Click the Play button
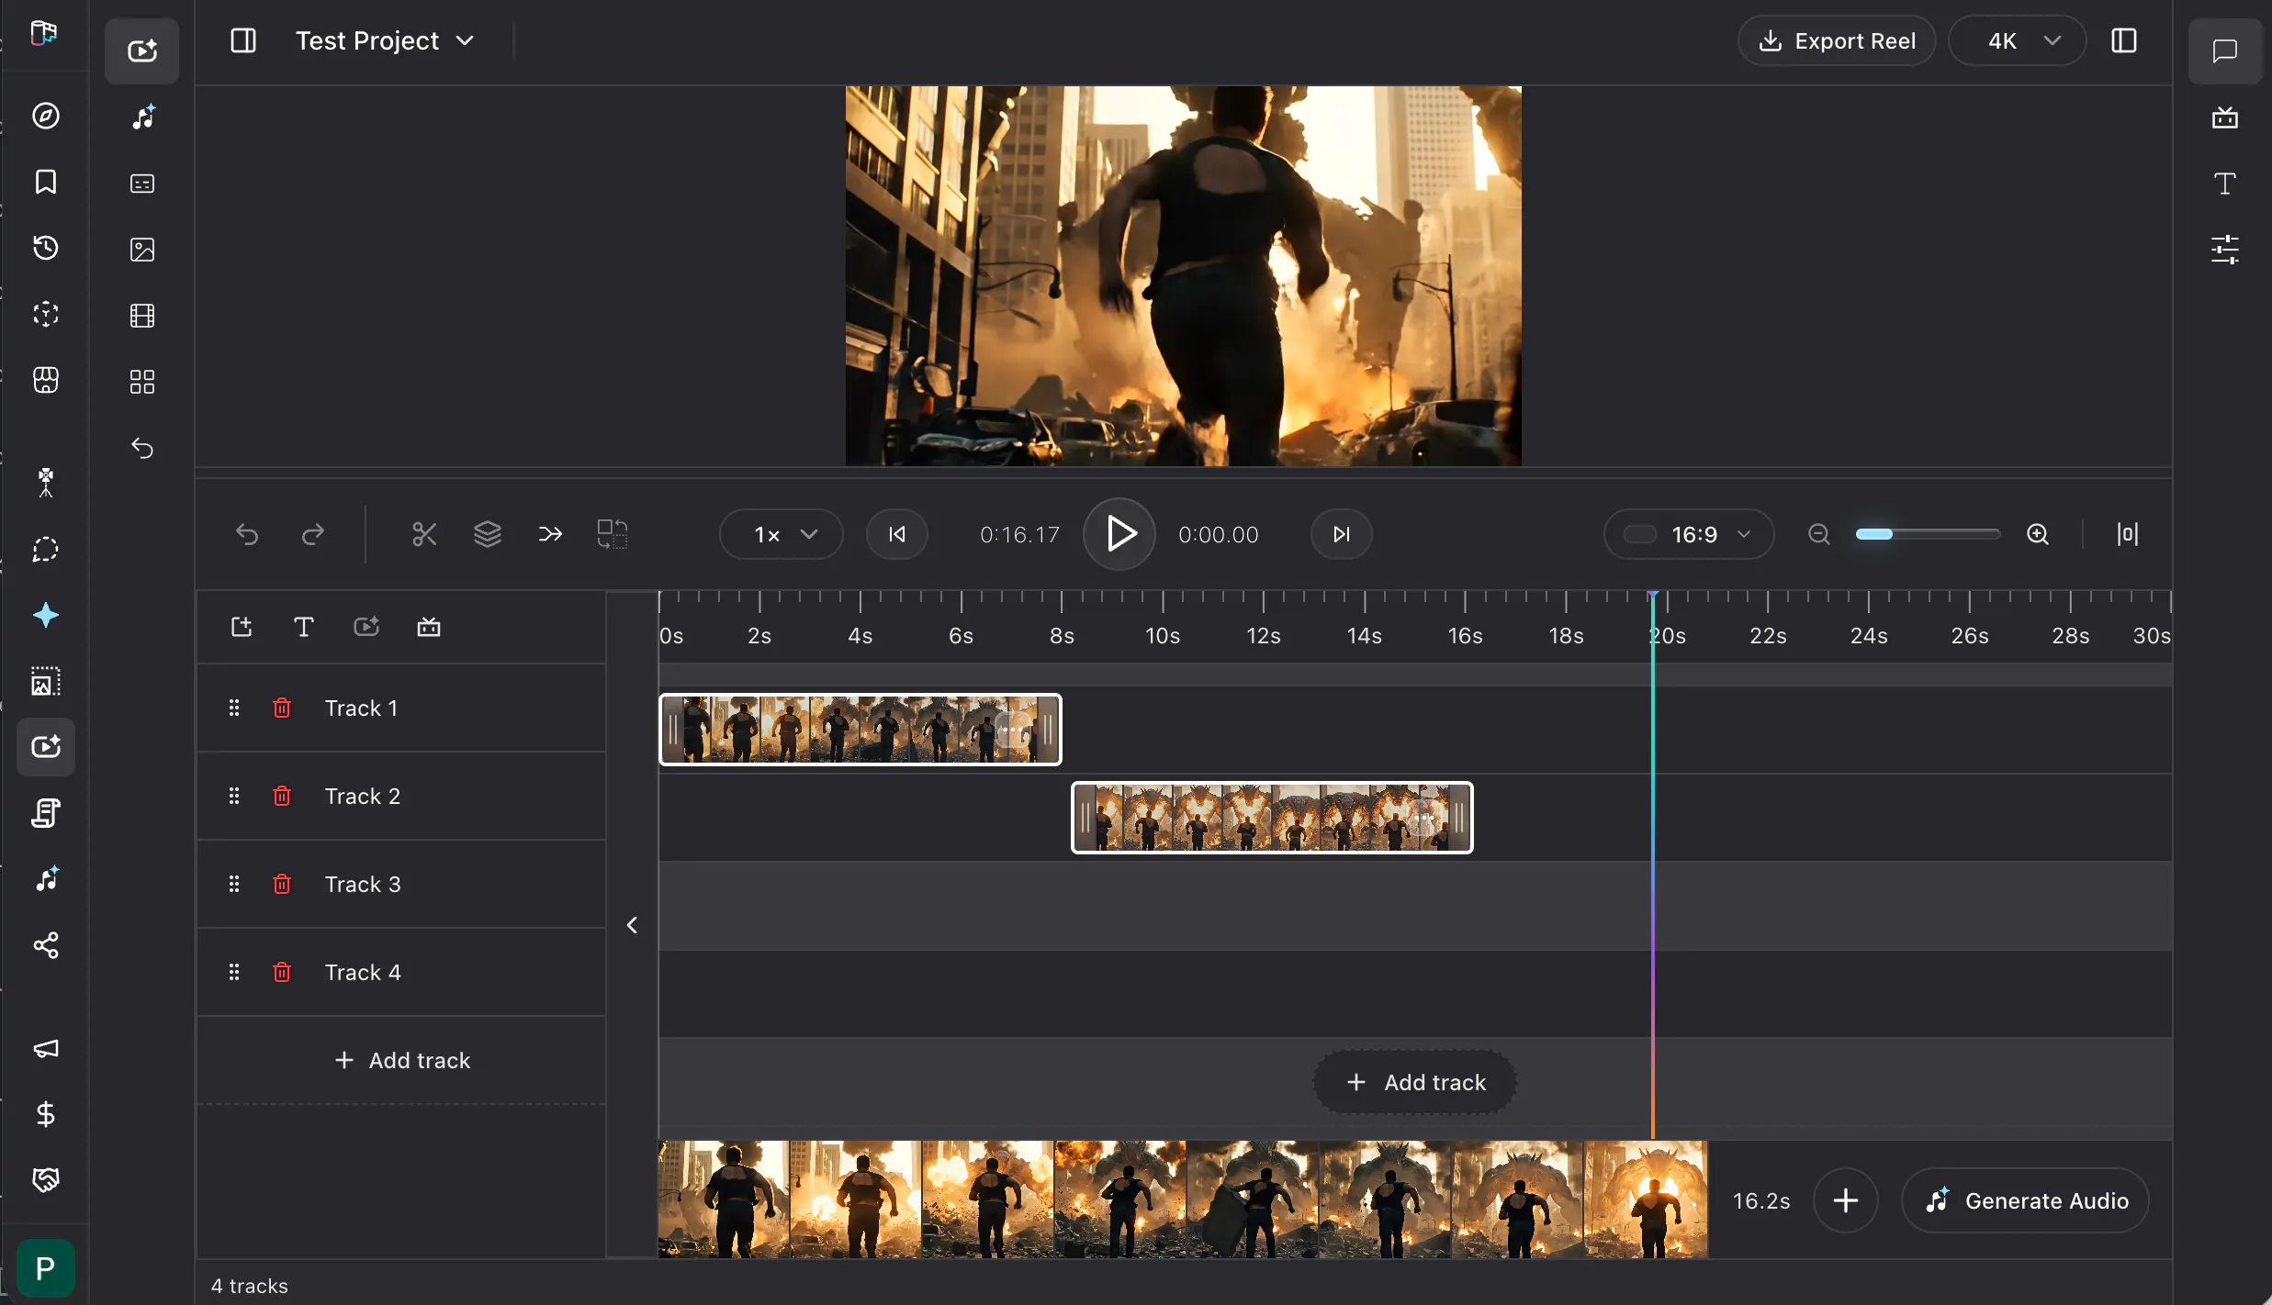Viewport: 2272px width, 1305px height. (1119, 534)
